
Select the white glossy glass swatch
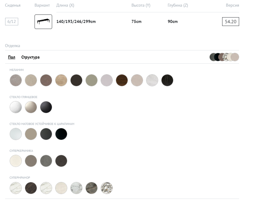(x=16, y=107)
